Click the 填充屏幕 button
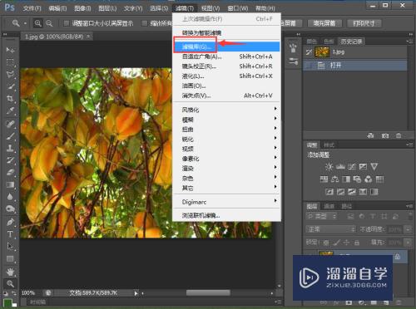Viewport: 416px width, 309px height. pos(324,23)
